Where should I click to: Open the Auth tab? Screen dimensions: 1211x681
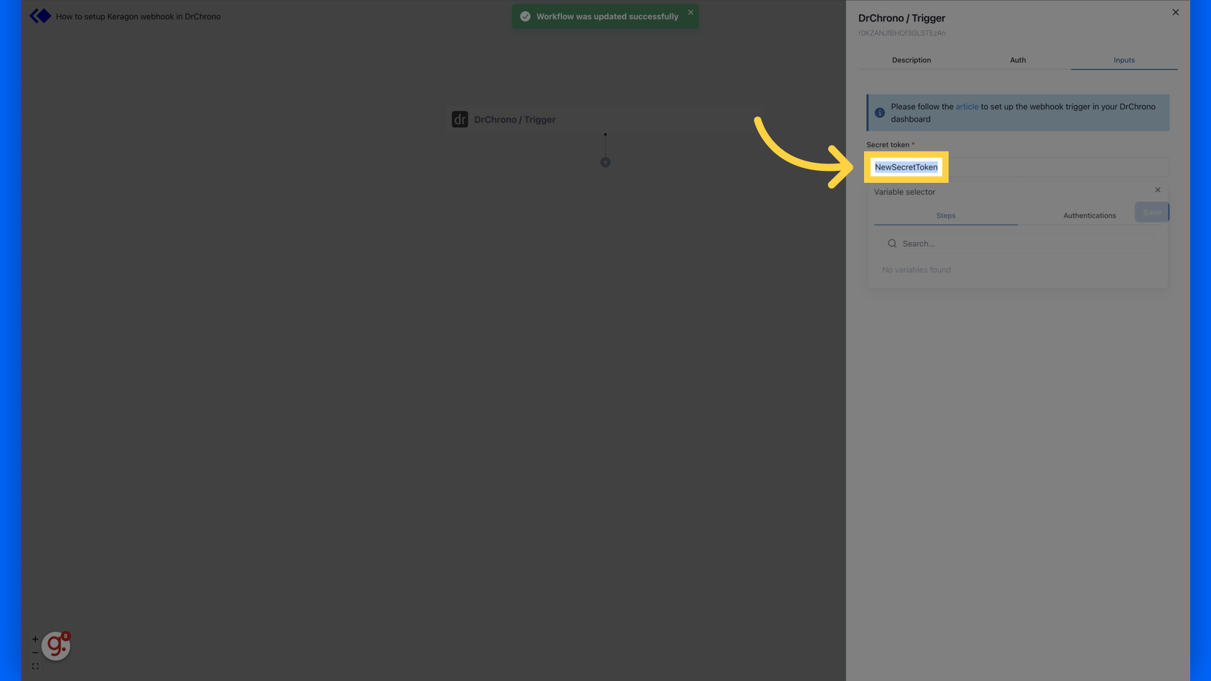1017,60
